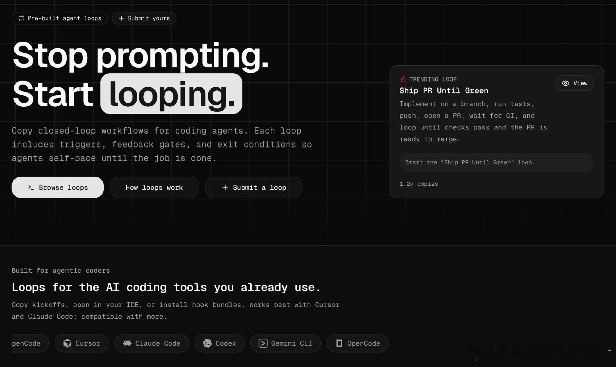Click the Cursor cube icon
This screenshot has height=367, width=616.
click(x=67, y=343)
